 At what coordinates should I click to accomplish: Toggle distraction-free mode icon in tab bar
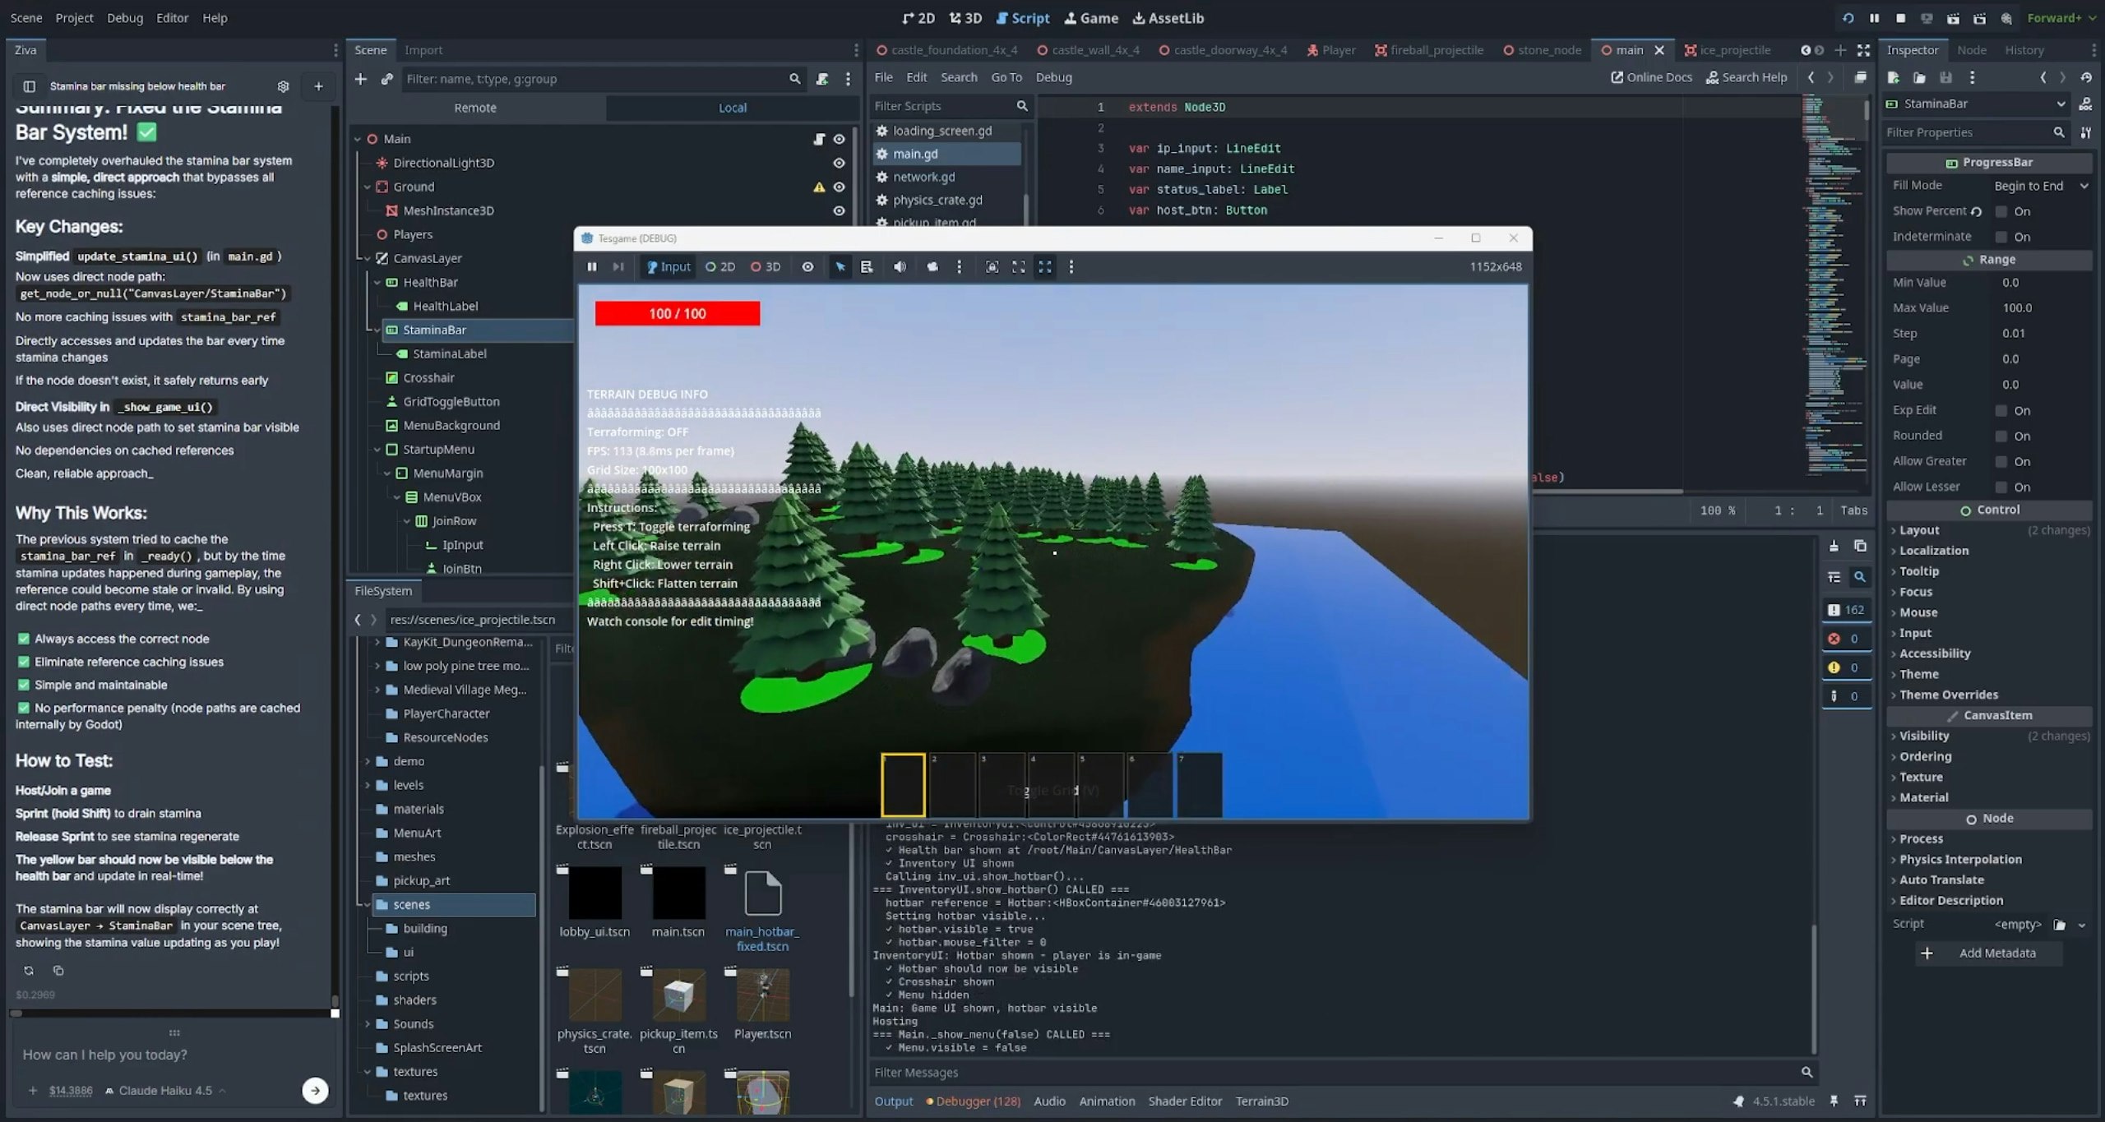coord(1863,50)
